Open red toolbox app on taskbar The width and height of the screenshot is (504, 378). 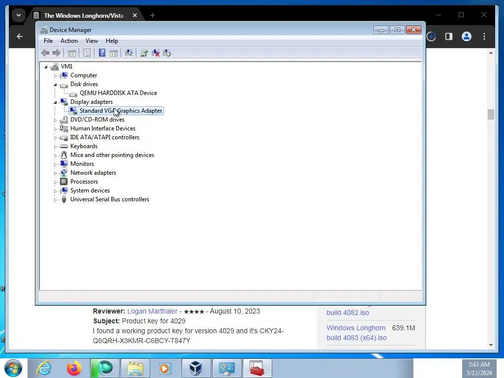257,368
